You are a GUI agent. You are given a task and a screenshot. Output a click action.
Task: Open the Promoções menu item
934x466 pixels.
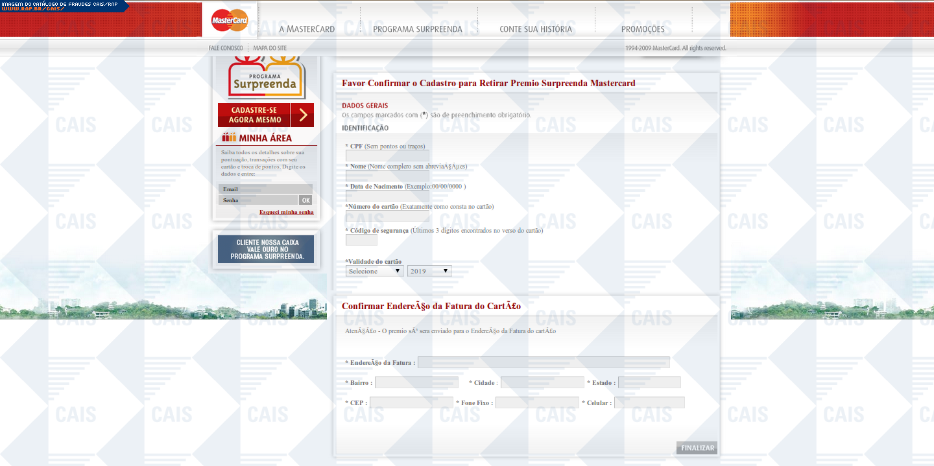click(642, 29)
